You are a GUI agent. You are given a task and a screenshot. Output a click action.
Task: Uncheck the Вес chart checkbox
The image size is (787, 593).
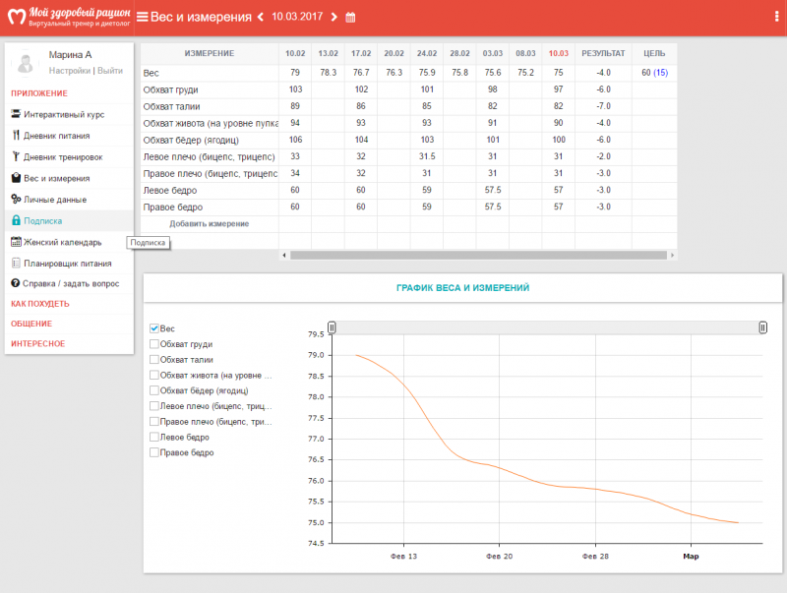click(154, 328)
